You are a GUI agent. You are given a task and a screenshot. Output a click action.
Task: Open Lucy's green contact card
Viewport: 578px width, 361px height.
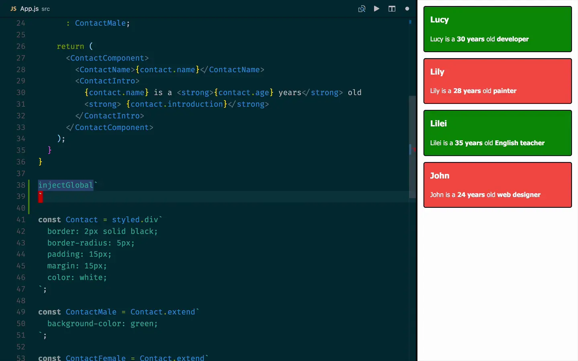coord(498,29)
